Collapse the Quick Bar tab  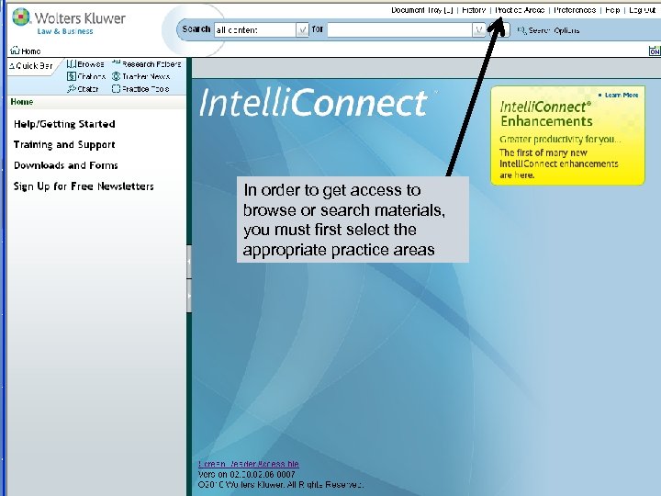(31, 66)
